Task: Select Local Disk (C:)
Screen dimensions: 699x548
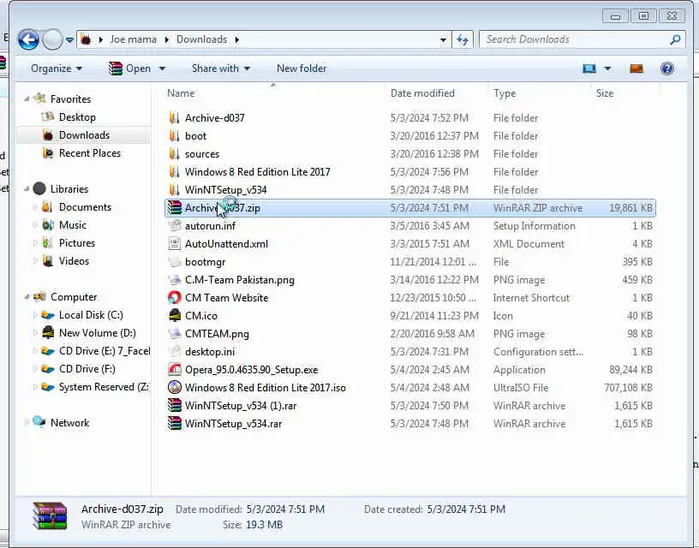Action: click(91, 315)
